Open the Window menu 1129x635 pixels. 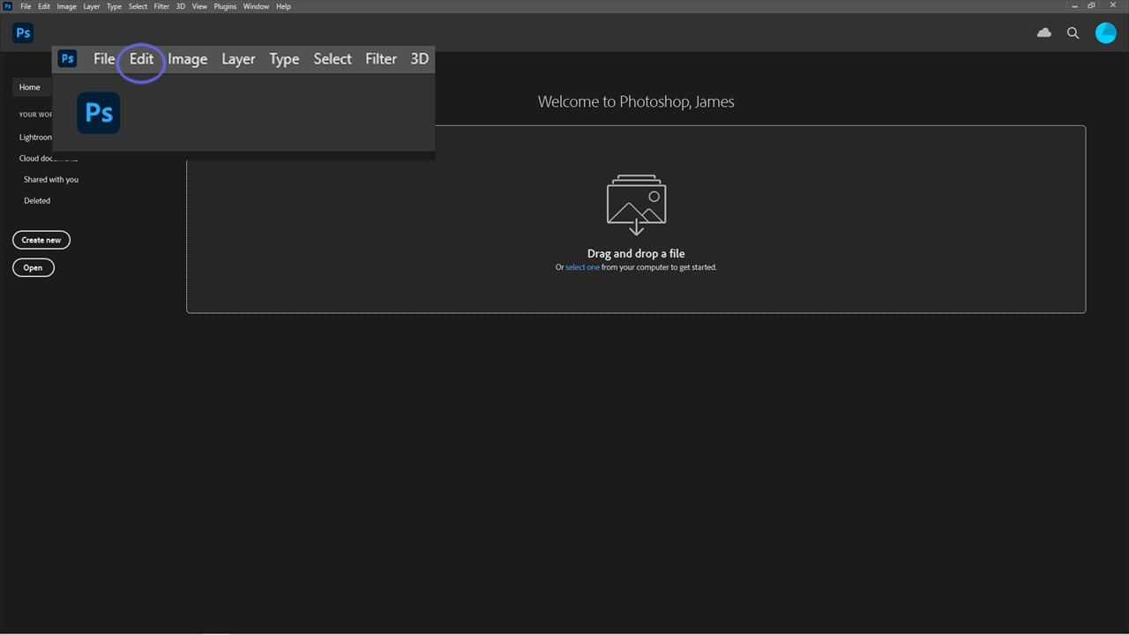[x=256, y=6]
